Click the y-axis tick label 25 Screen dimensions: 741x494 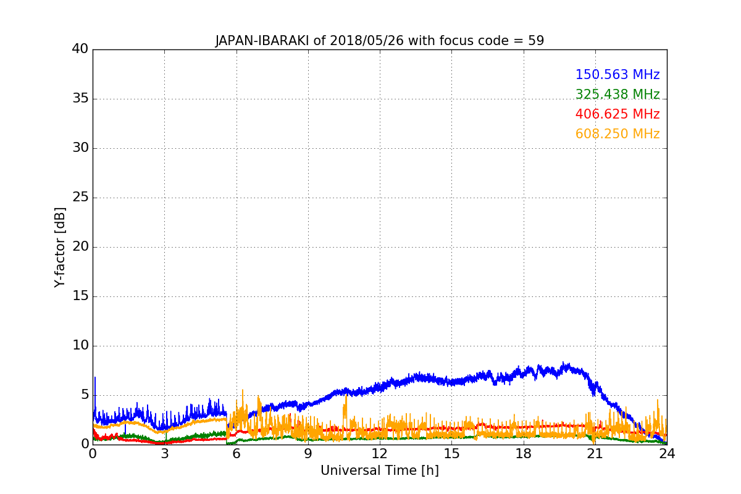pos(80,198)
